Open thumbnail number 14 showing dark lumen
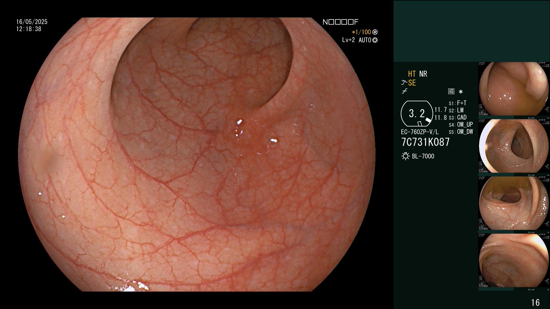550x309 pixels. [x=514, y=146]
